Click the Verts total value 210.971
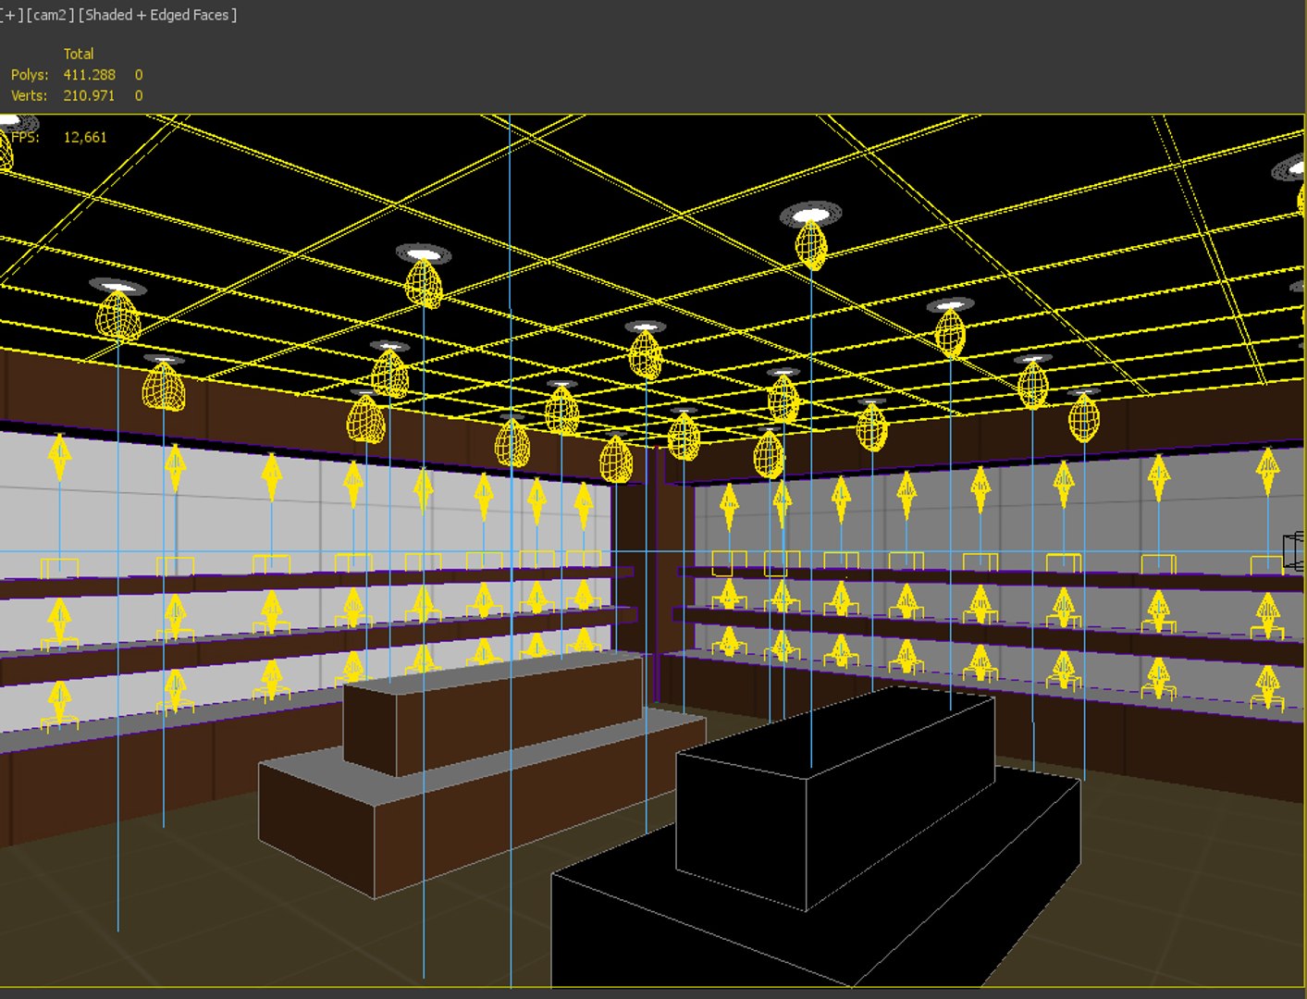 click(90, 95)
